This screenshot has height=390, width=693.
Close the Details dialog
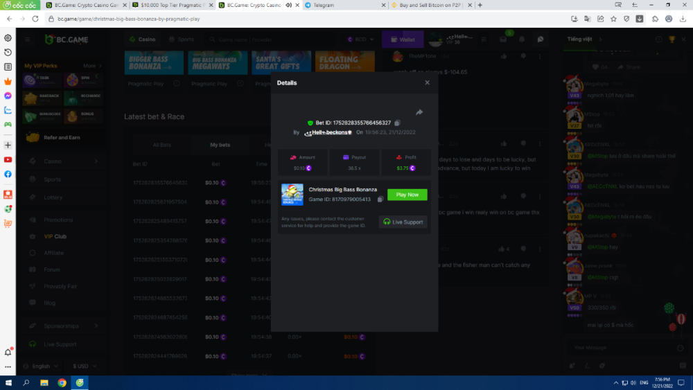point(427,82)
